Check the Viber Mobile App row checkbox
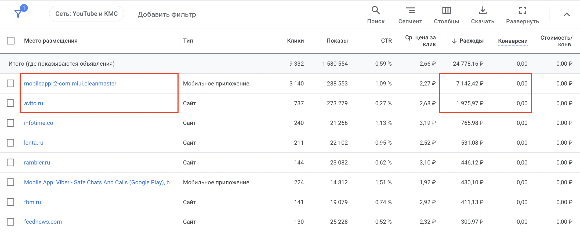The width and height of the screenshot is (580, 232). (10, 182)
